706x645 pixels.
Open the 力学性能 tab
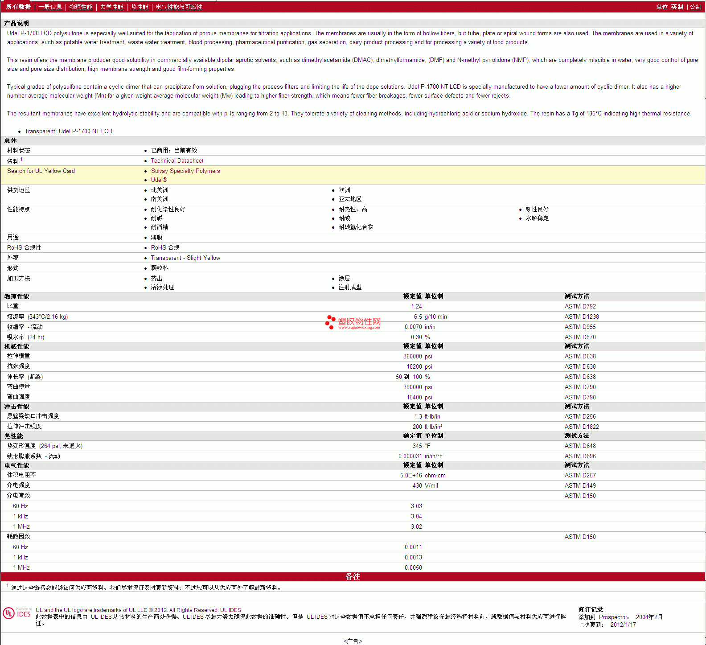click(x=111, y=7)
